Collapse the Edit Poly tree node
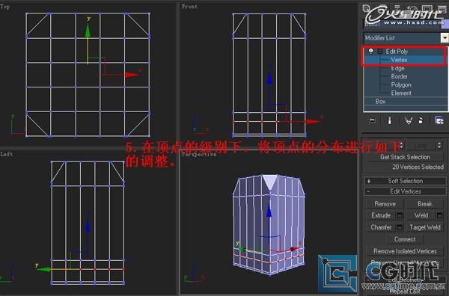Viewport: 449px width, 296px height. 380,52
